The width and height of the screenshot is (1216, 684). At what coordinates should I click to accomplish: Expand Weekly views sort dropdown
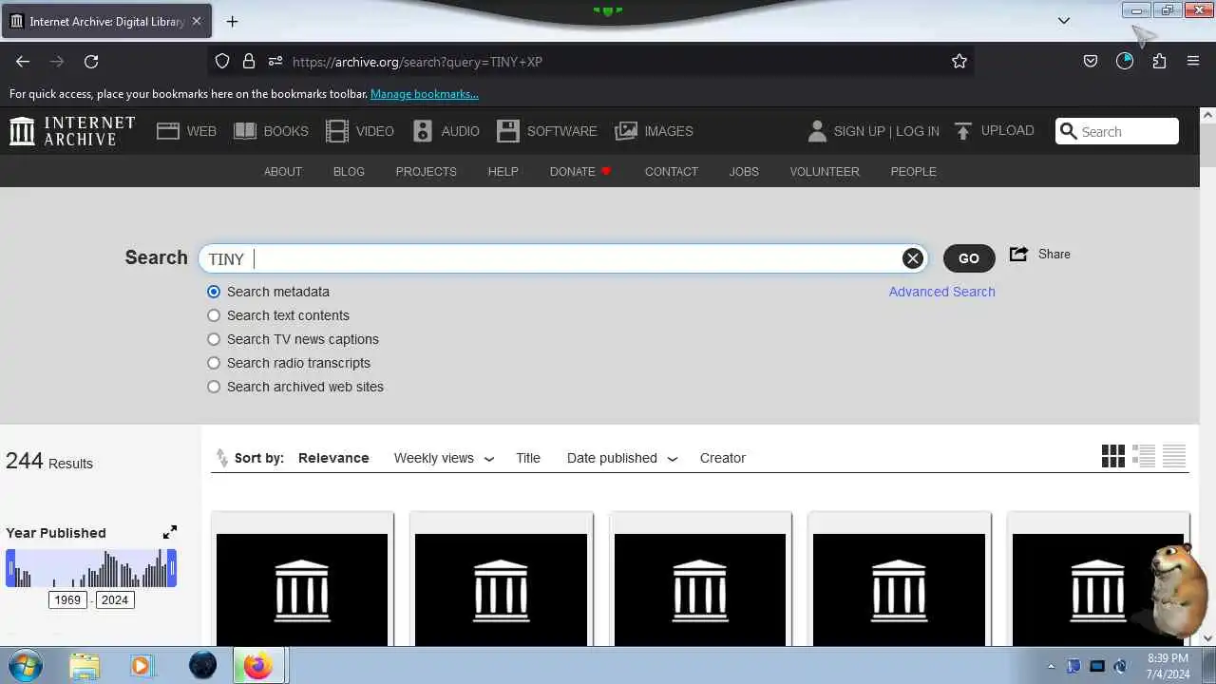489,459
